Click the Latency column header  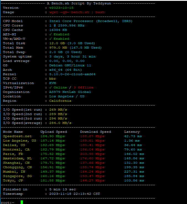(132, 132)
